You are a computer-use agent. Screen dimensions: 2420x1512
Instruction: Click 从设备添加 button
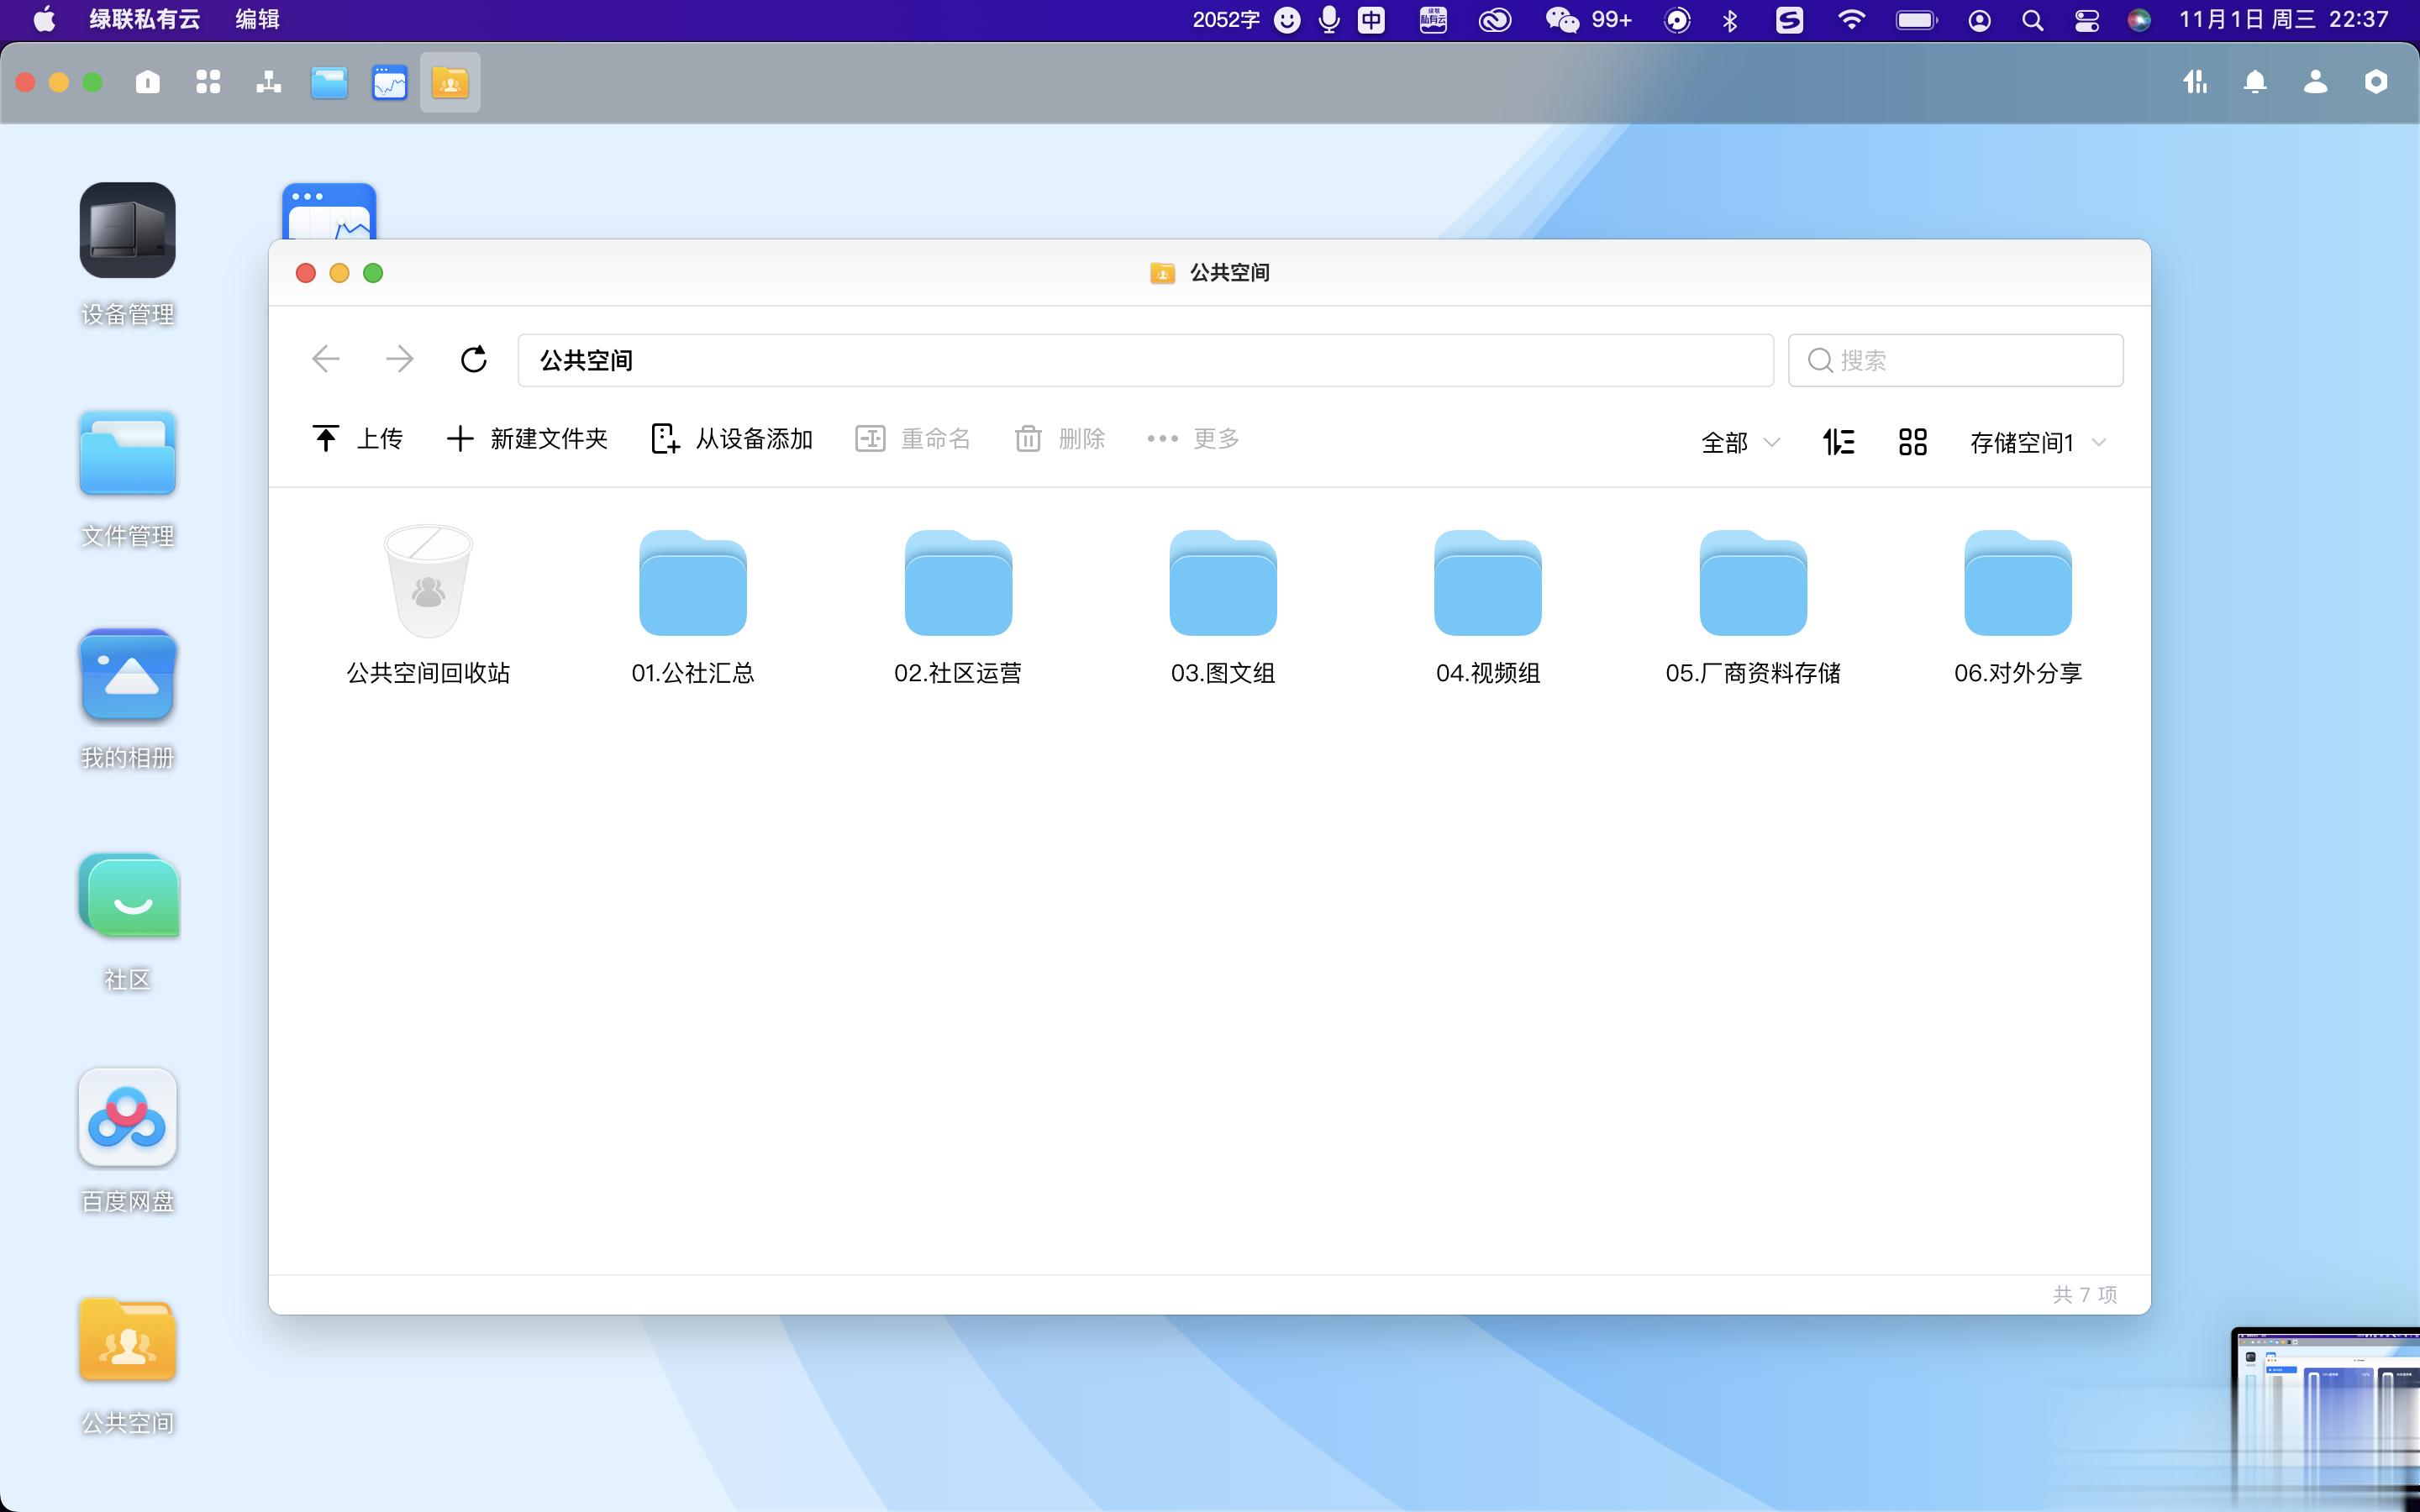[x=732, y=438]
